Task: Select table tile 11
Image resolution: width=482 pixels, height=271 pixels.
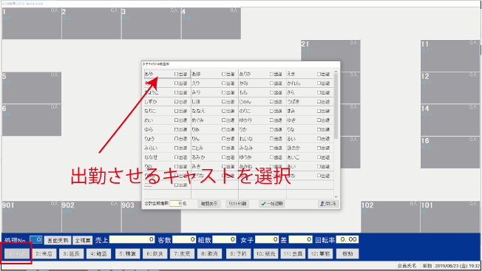Action: (450, 56)
